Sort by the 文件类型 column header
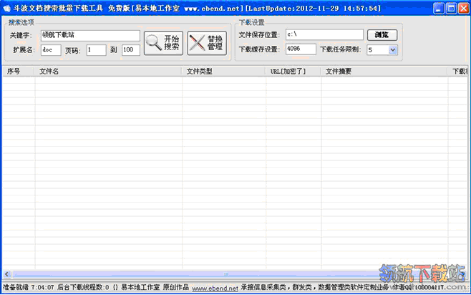Viewport: 471px width, 295px height. point(224,71)
